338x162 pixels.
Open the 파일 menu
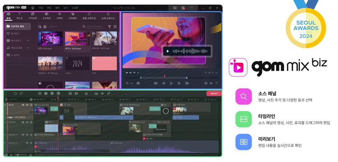[x=41, y=8]
